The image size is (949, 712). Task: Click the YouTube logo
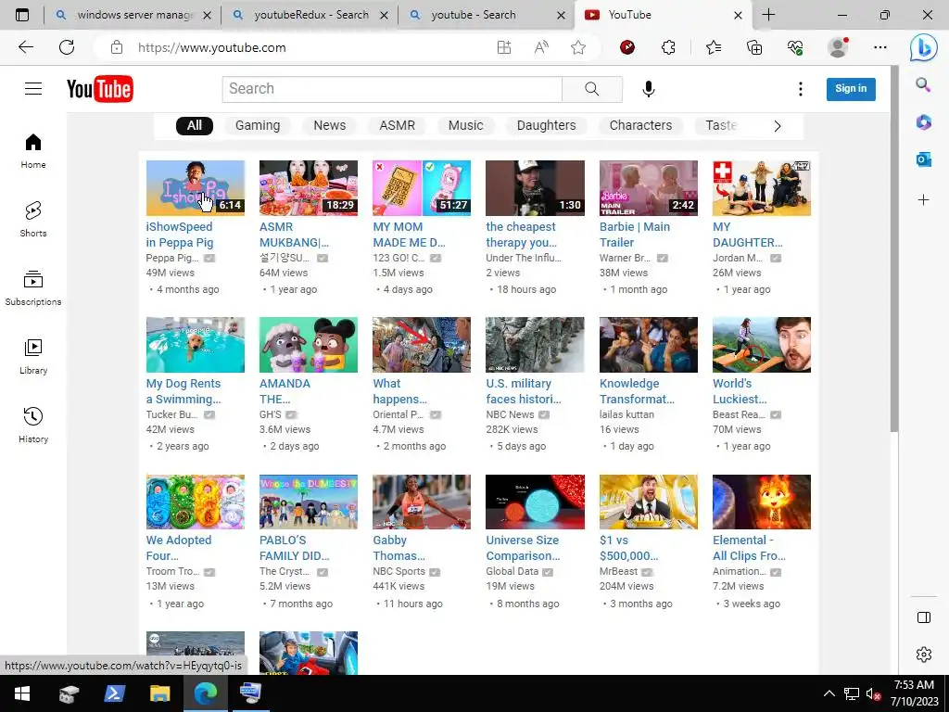click(100, 89)
